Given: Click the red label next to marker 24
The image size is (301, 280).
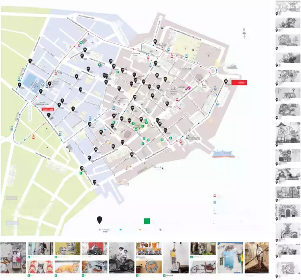Looking at the screenshot, I should [239, 82].
